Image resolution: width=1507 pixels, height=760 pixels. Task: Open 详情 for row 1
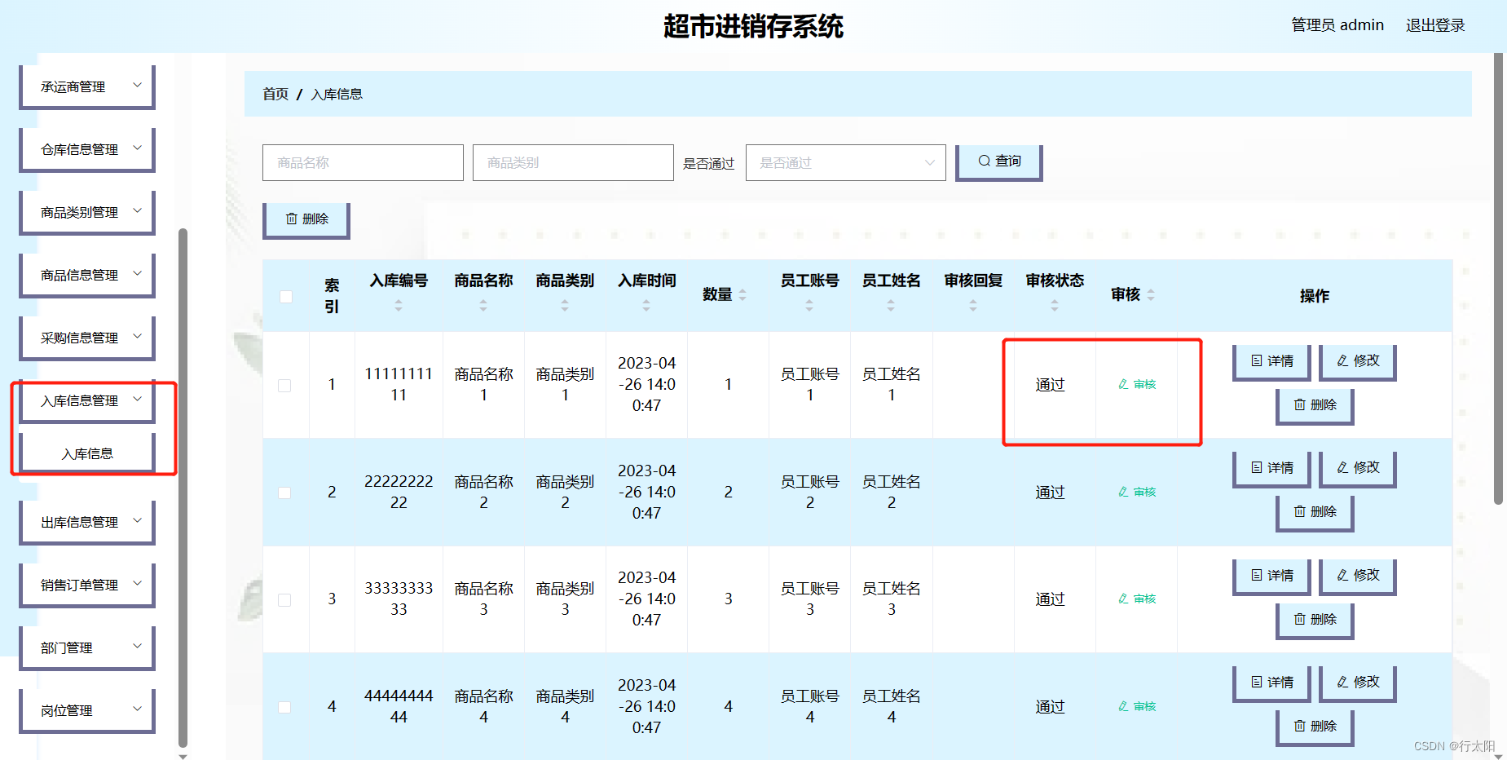pos(1271,362)
